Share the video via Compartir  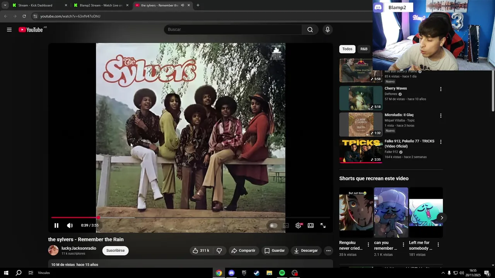(243, 251)
